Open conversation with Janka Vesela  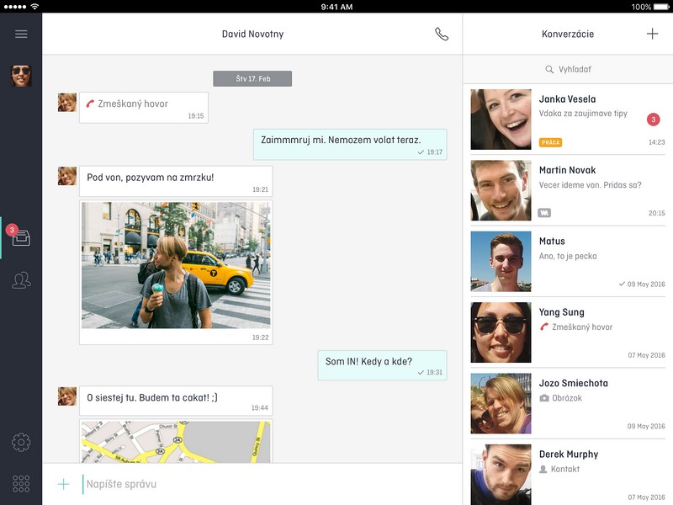[568, 120]
